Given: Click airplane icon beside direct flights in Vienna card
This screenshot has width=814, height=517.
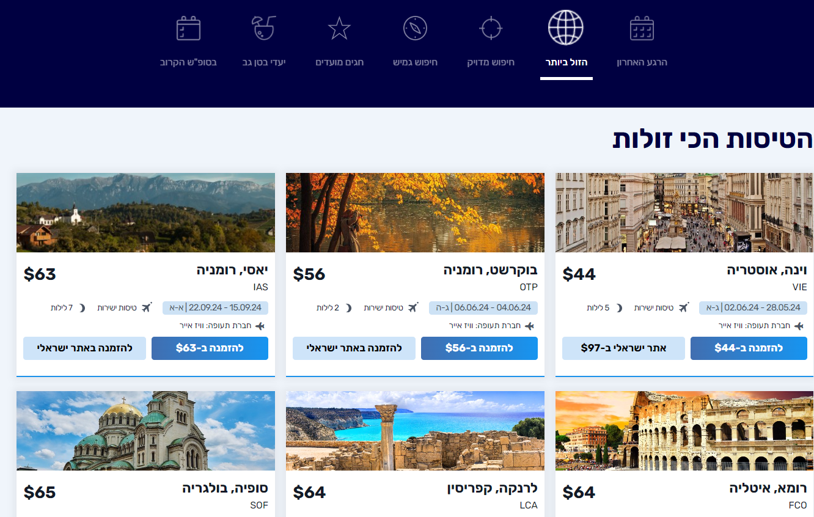Looking at the screenshot, I should click(x=683, y=307).
